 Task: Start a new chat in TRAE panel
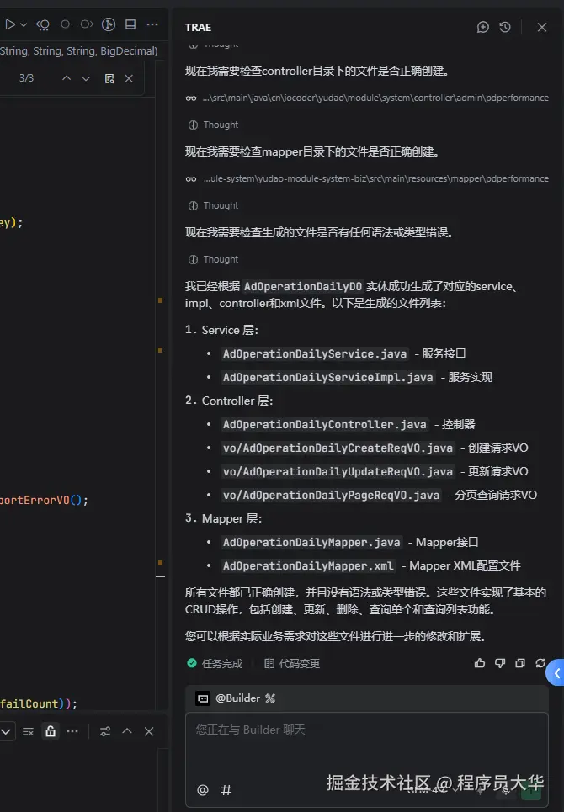(x=482, y=27)
